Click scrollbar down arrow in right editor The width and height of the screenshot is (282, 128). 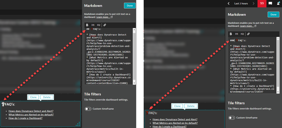278,92
